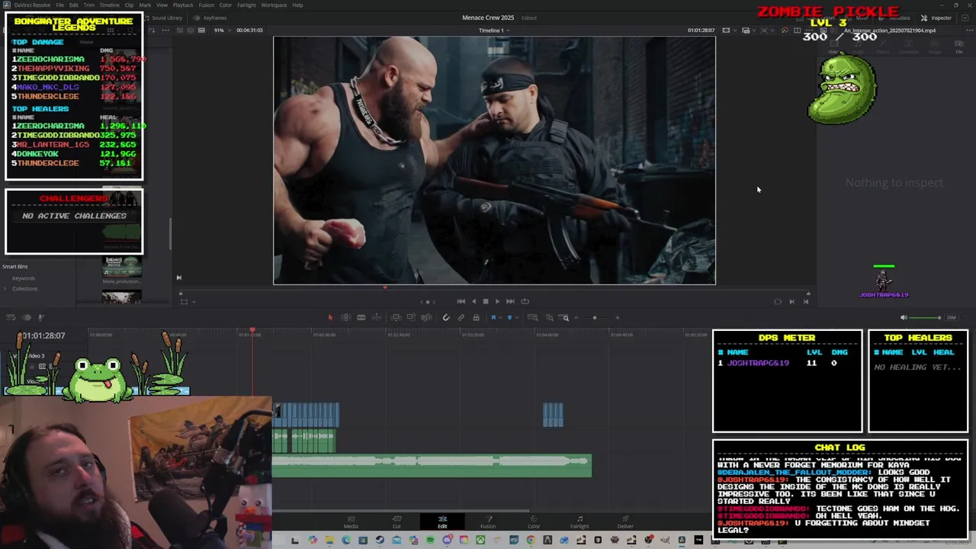Toggle loop playback

(x=525, y=301)
